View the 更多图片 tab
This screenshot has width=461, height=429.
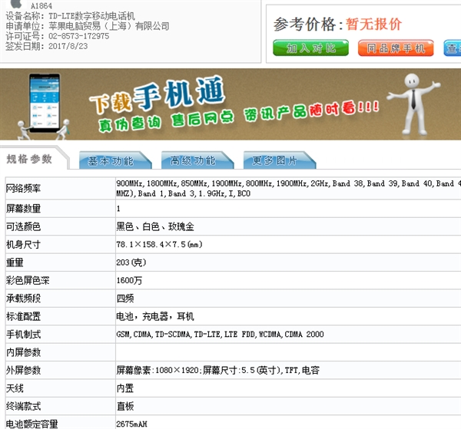(x=280, y=160)
